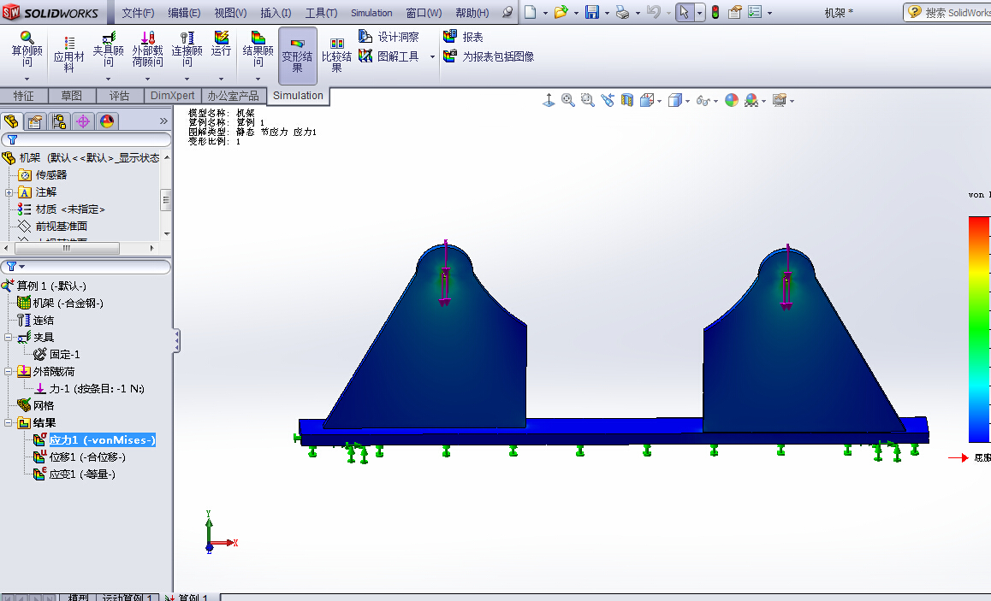Switch to the 特征 ribbon tab

pyautogui.click(x=23, y=96)
